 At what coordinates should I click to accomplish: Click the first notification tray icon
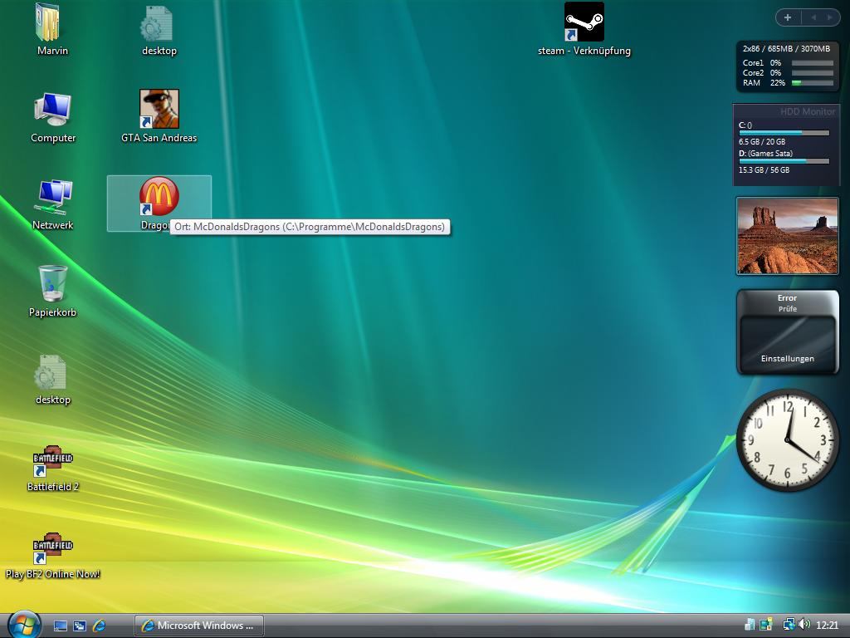[750, 625]
